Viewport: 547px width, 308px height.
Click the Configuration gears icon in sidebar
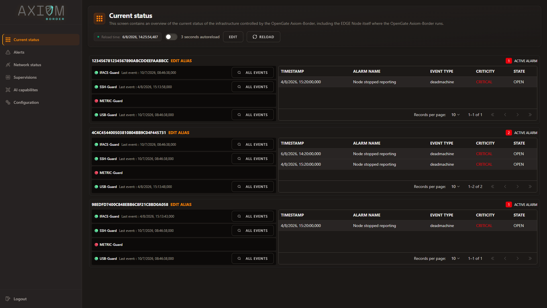tap(8, 102)
